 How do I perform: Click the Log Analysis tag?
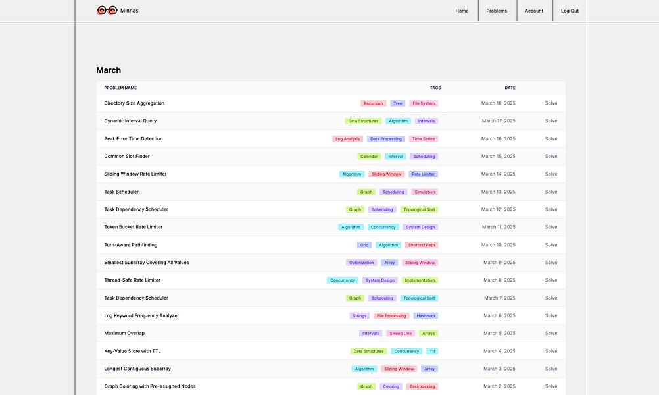pyautogui.click(x=347, y=139)
